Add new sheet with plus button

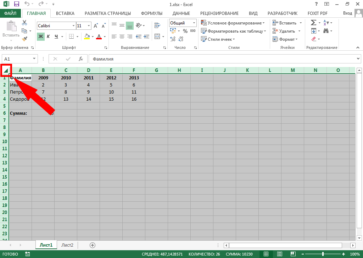(x=93, y=245)
